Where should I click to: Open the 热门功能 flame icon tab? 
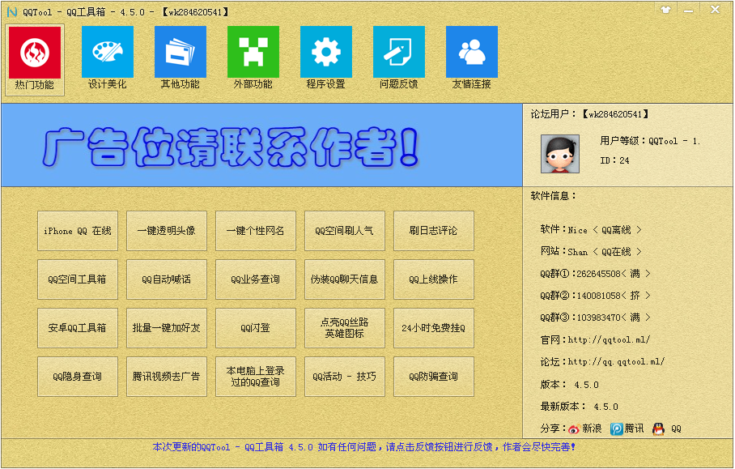click(x=35, y=60)
